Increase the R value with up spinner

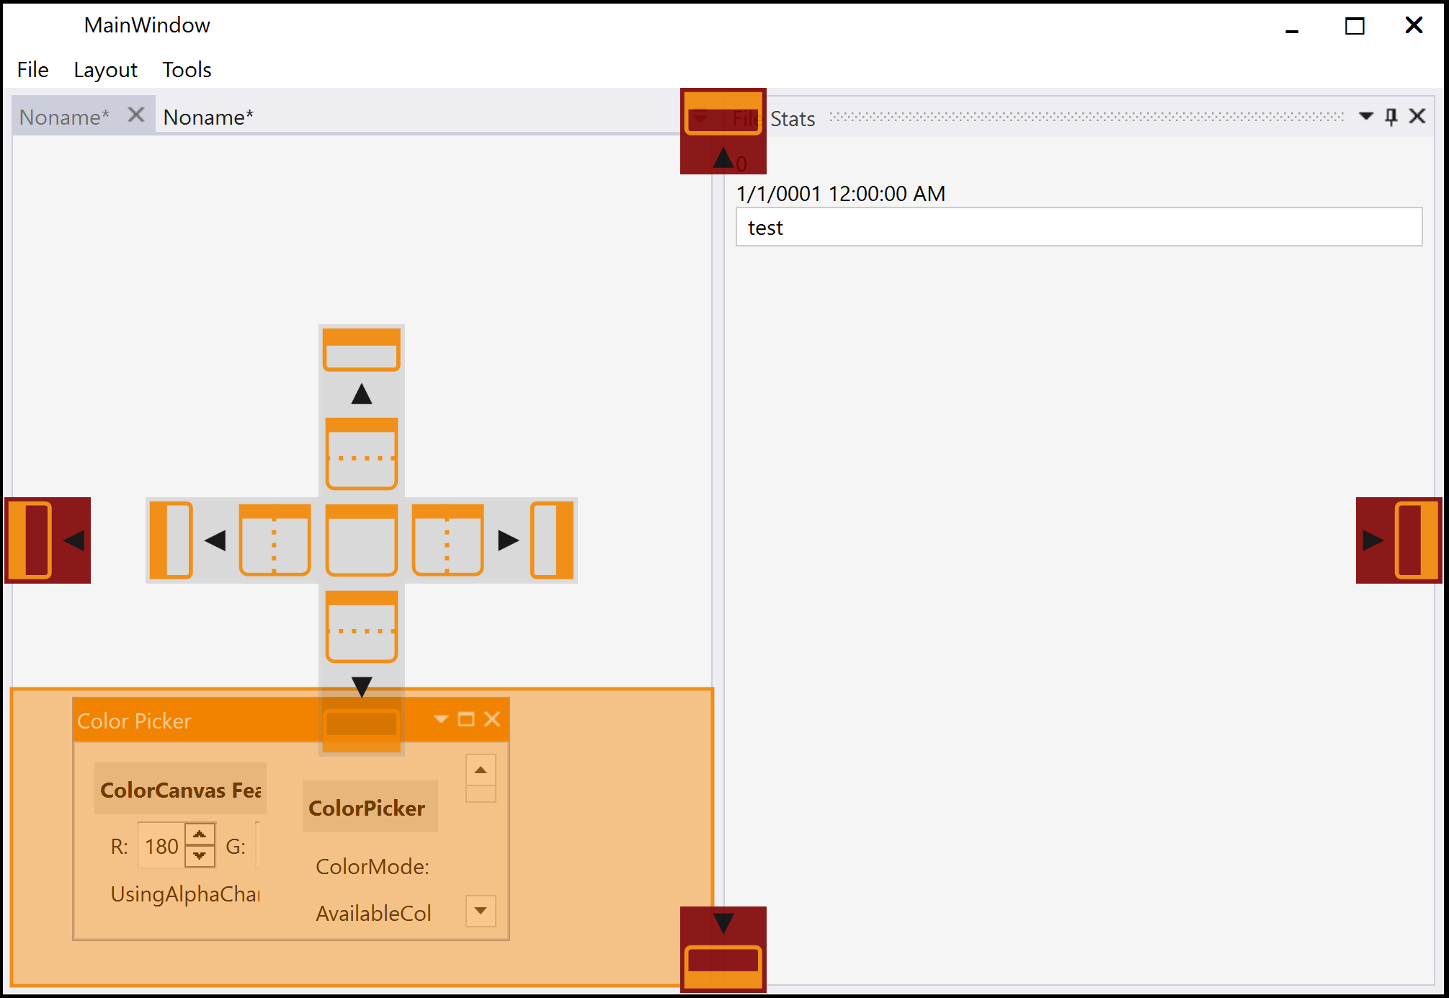[x=200, y=834]
